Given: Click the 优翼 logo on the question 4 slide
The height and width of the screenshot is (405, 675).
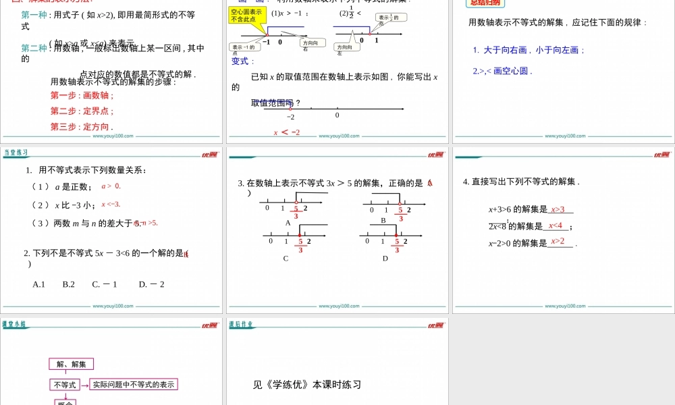Looking at the screenshot, I should pyautogui.click(x=661, y=155).
